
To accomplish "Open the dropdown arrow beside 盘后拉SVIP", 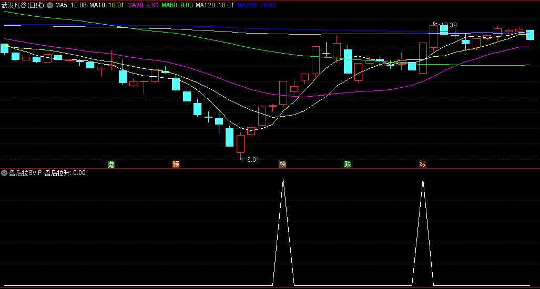I will [4, 173].
